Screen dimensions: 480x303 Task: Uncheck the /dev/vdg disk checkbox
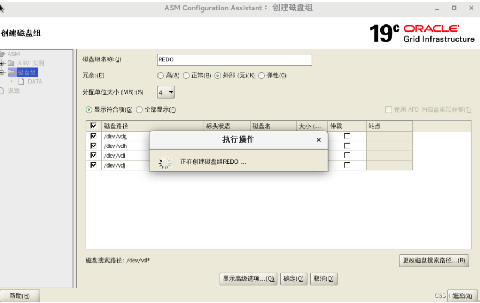click(94, 136)
